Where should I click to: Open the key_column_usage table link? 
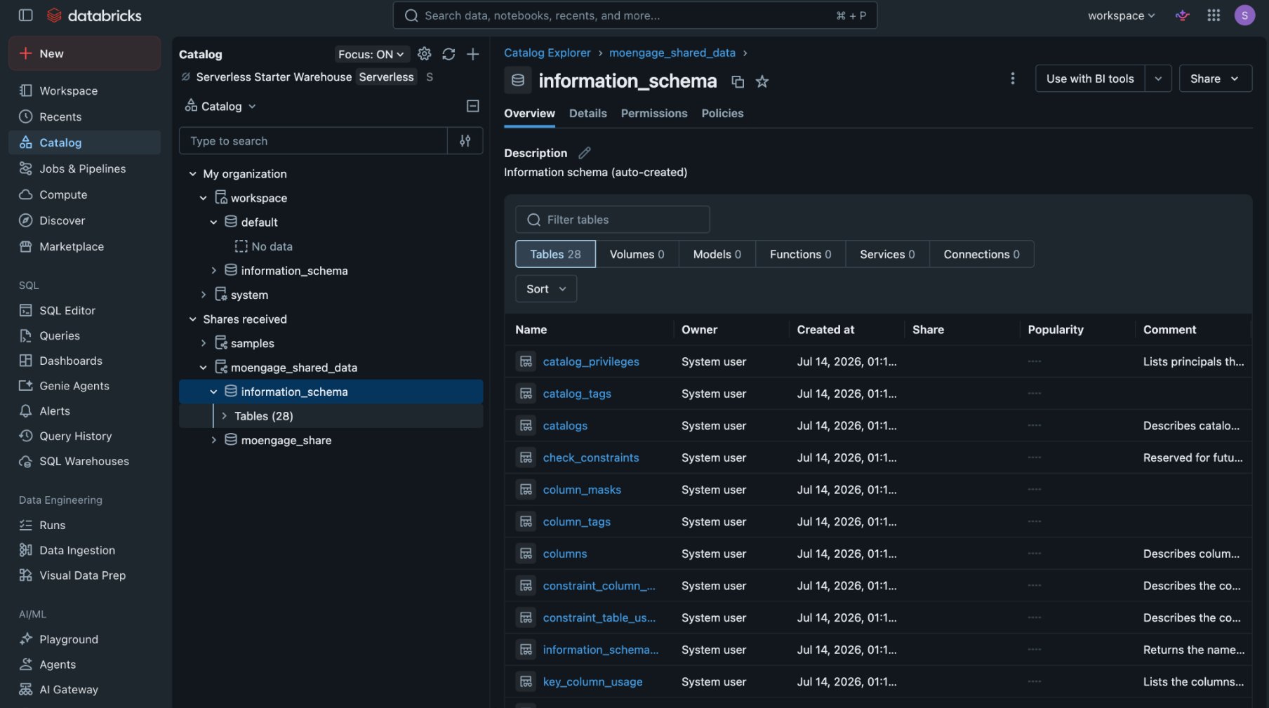coord(592,681)
